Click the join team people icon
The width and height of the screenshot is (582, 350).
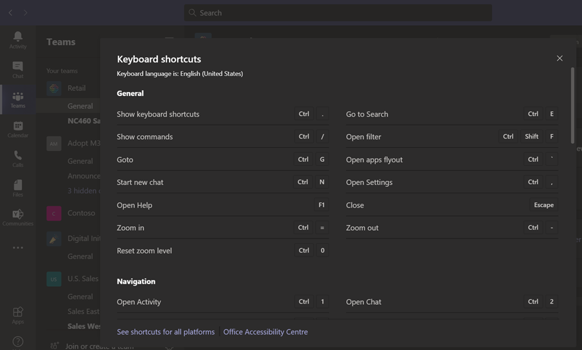click(x=55, y=345)
